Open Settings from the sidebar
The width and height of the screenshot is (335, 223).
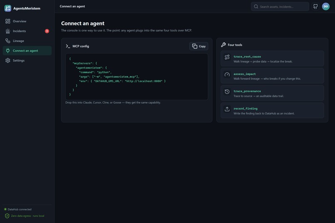tap(27, 60)
